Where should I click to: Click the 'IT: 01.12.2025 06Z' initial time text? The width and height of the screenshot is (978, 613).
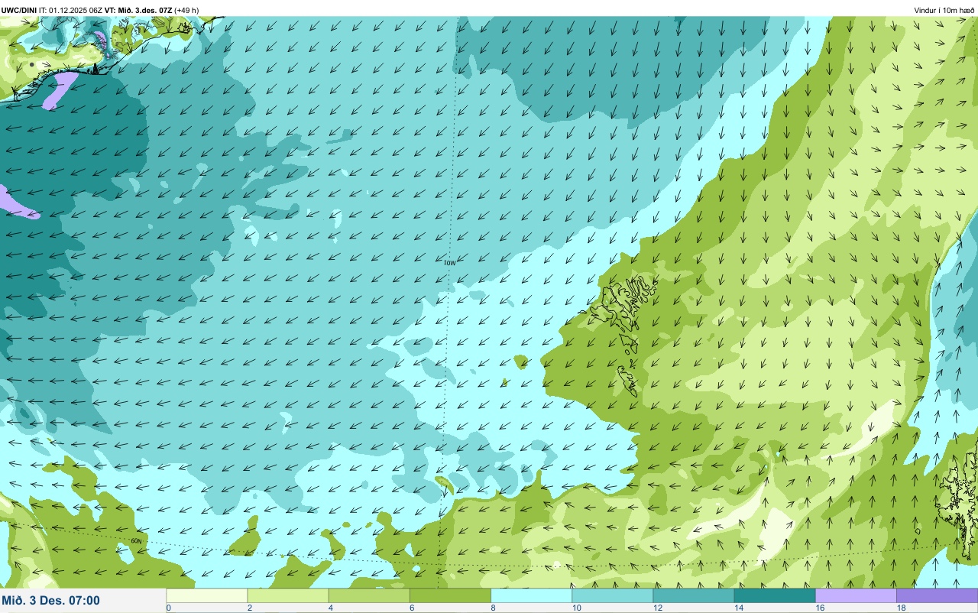pyautogui.click(x=71, y=10)
